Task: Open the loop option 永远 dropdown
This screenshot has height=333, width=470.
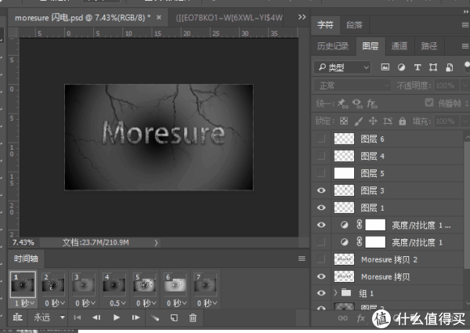Action: coord(45,317)
